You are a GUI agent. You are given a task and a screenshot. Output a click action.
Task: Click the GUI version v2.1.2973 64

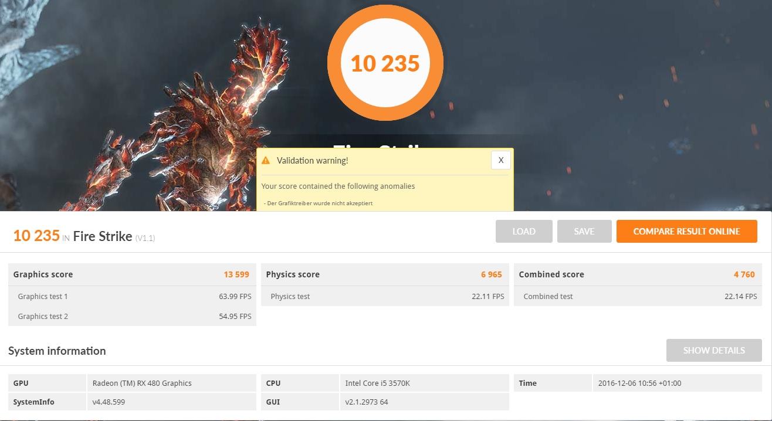point(367,402)
